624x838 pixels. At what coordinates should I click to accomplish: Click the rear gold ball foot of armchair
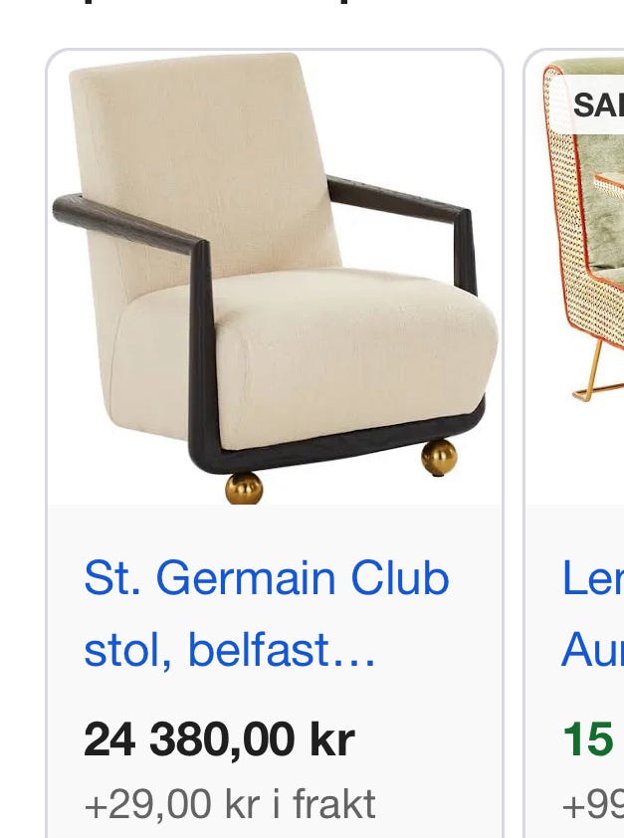(x=439, y=457)
